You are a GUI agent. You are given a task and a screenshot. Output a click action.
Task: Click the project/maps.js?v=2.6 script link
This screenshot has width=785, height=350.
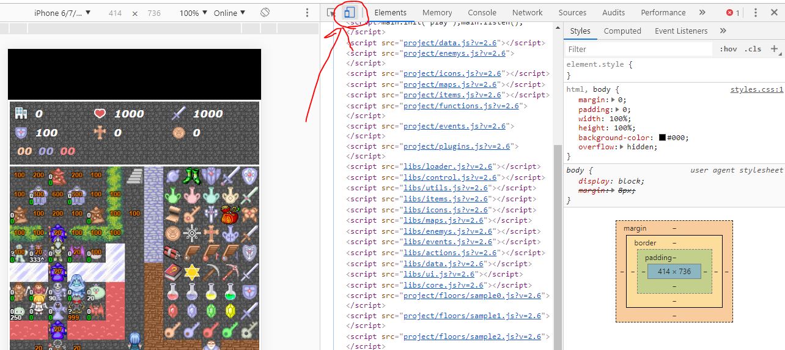pyautogui.click(x=452, y=84)
